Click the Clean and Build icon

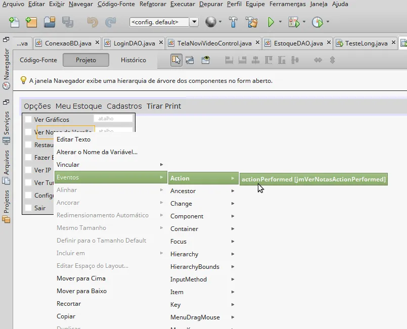(x=251, y=22)
